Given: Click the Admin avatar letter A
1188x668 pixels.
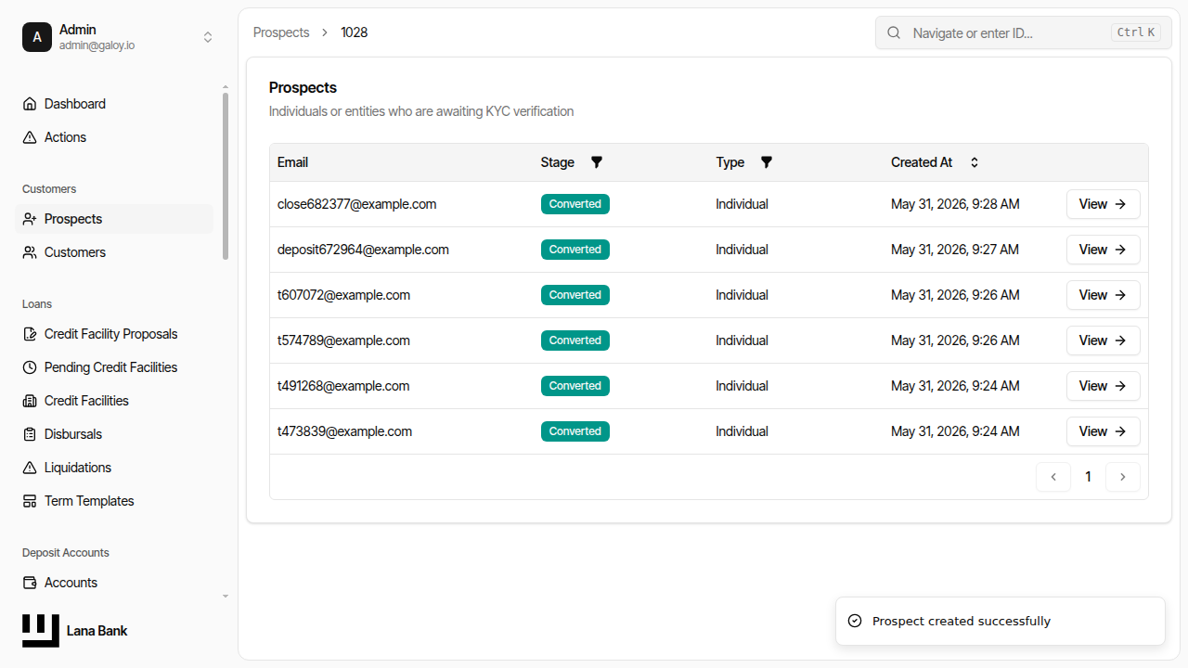Looking at the screenshot, I should (37, 37).
